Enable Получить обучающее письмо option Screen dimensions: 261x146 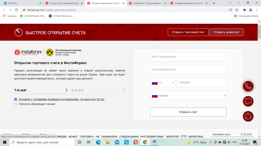(x=16, y=104)
